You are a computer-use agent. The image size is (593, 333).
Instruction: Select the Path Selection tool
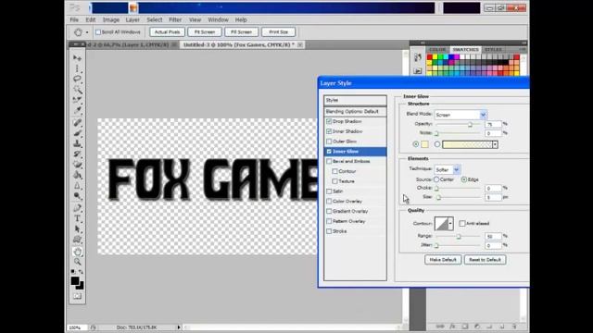pos(77,229)
